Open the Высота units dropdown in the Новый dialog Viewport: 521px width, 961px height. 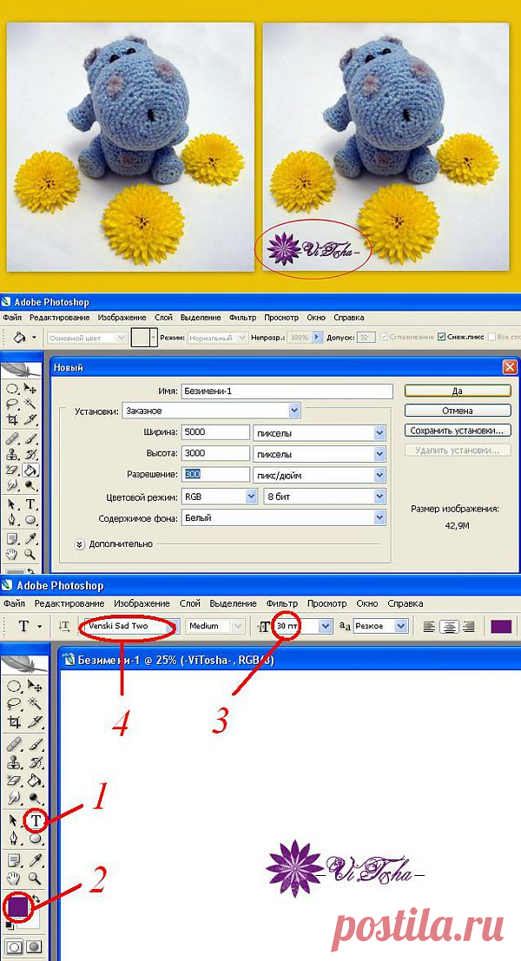point(379,454)
